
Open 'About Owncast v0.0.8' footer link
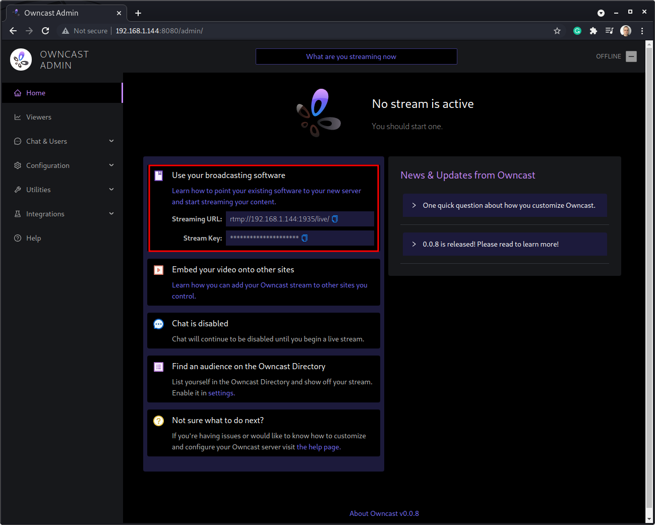pos(384,513)
